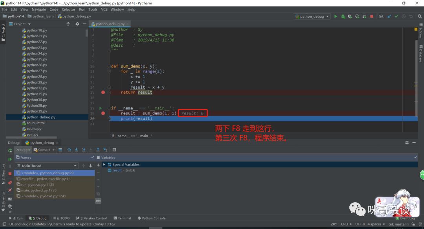Open View Breakpoints double red circle icon
The width and height of the screenshot is (424, 229).
[10, 183]
